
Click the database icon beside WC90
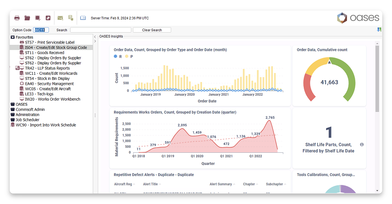click(x=12, y=125)
